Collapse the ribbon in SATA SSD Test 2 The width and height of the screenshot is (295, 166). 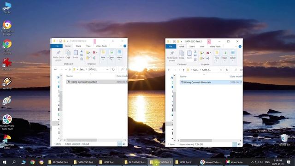coord(236,47)
